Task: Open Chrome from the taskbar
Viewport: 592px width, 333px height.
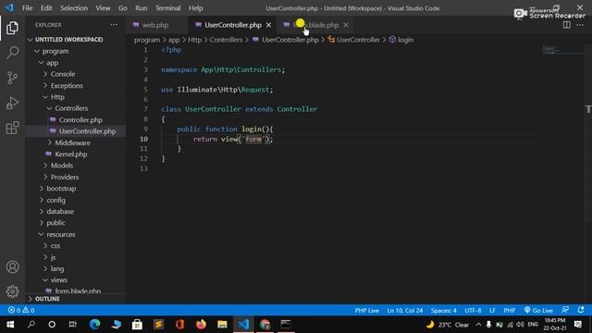Action: 265,325
